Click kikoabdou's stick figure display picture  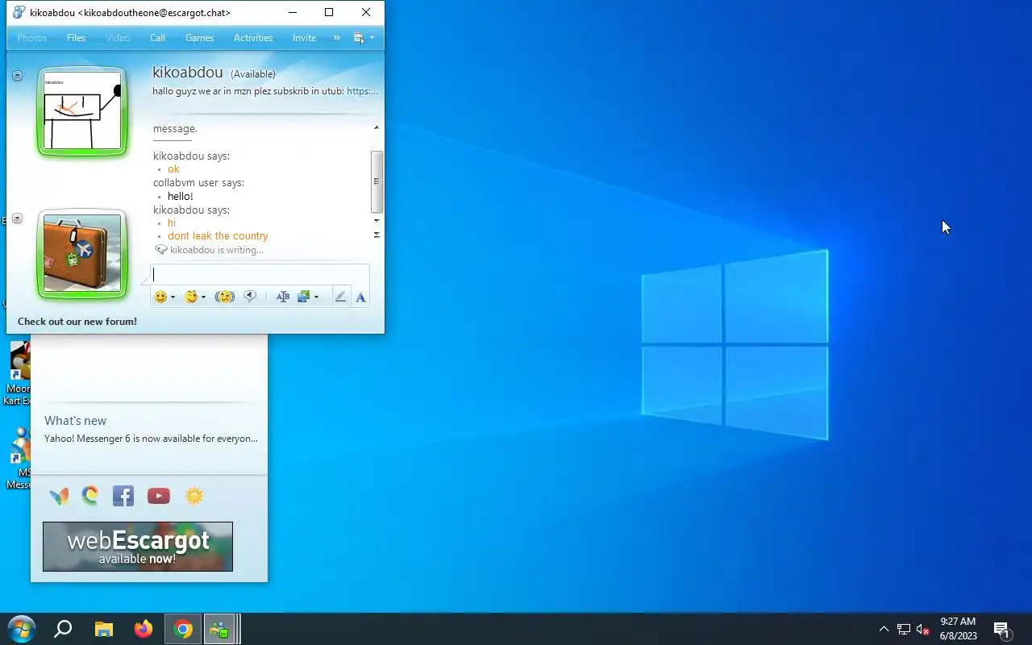[82, 111]
